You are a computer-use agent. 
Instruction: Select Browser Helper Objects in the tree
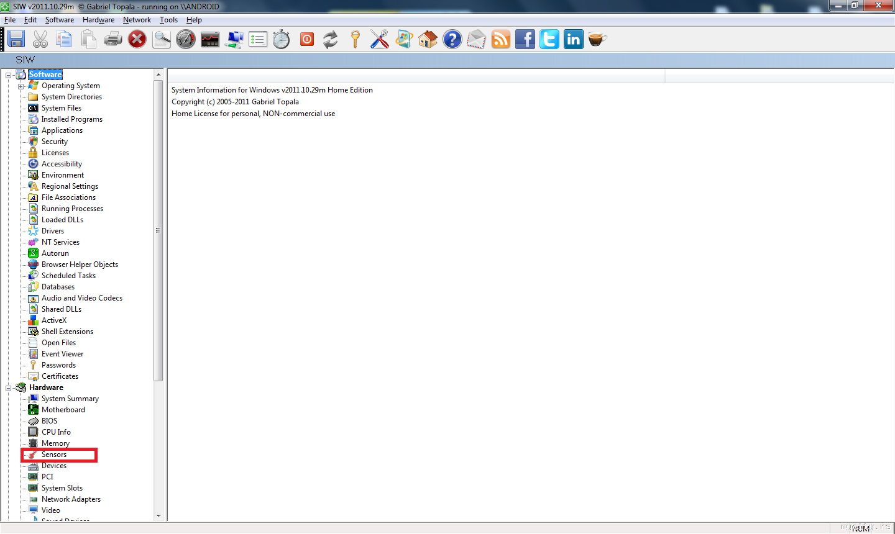coord(80,265)
